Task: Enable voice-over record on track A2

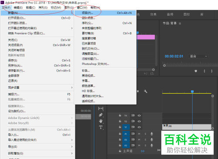Action: [152, 139]
